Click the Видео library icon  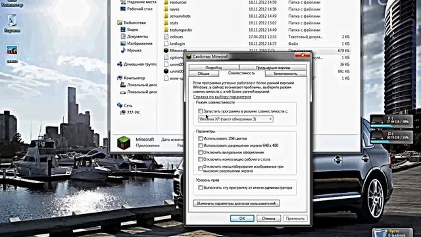123,30
